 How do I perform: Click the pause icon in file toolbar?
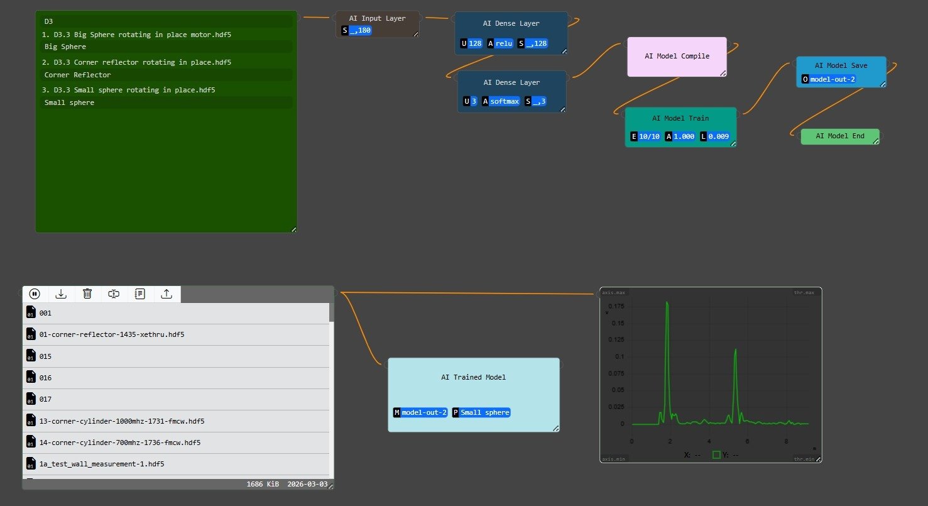[35, 294]
